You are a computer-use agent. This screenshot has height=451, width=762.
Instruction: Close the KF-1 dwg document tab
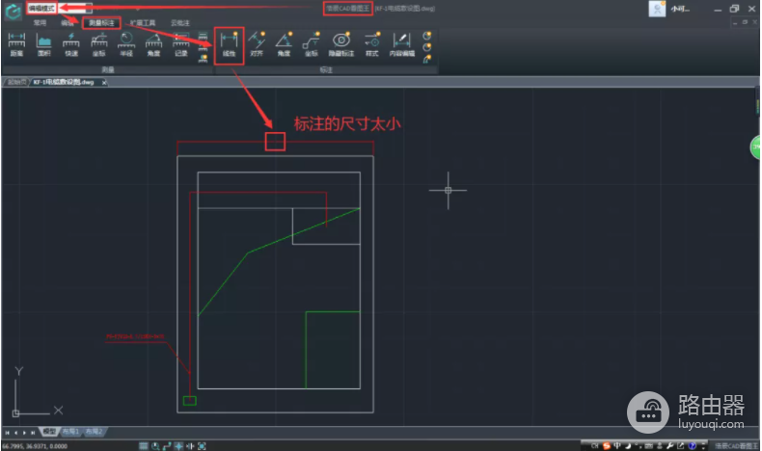pos(104,83)
